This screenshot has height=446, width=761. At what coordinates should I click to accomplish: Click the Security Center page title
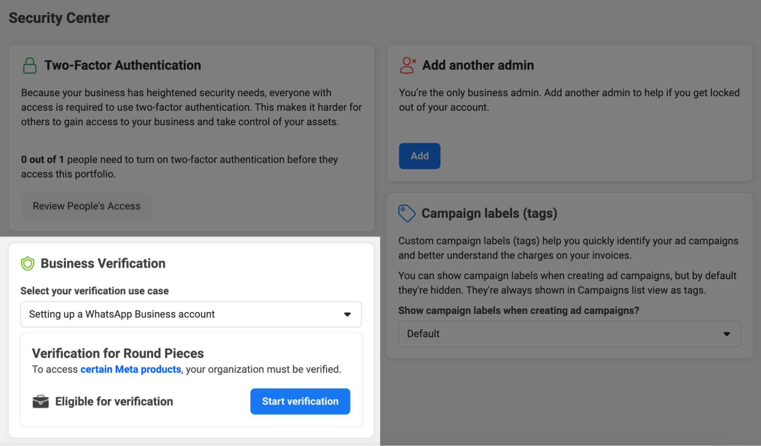pyautogui.click(x=59, y=18)
